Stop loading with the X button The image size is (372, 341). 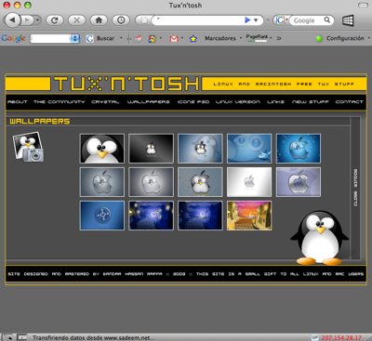click(x=76, y=20)
